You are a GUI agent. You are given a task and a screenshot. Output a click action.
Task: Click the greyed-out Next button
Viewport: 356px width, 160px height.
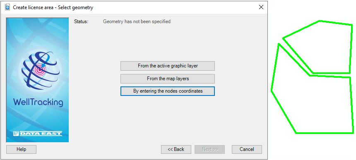[209, 149]
